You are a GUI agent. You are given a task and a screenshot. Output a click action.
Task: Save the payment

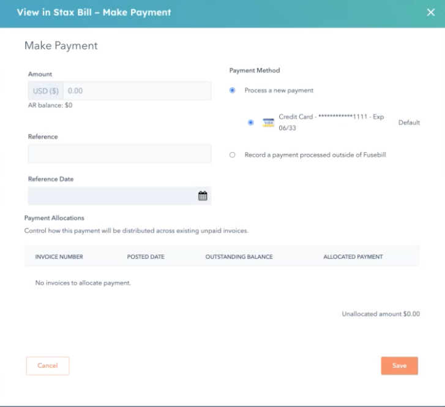(x=399, y=366)
